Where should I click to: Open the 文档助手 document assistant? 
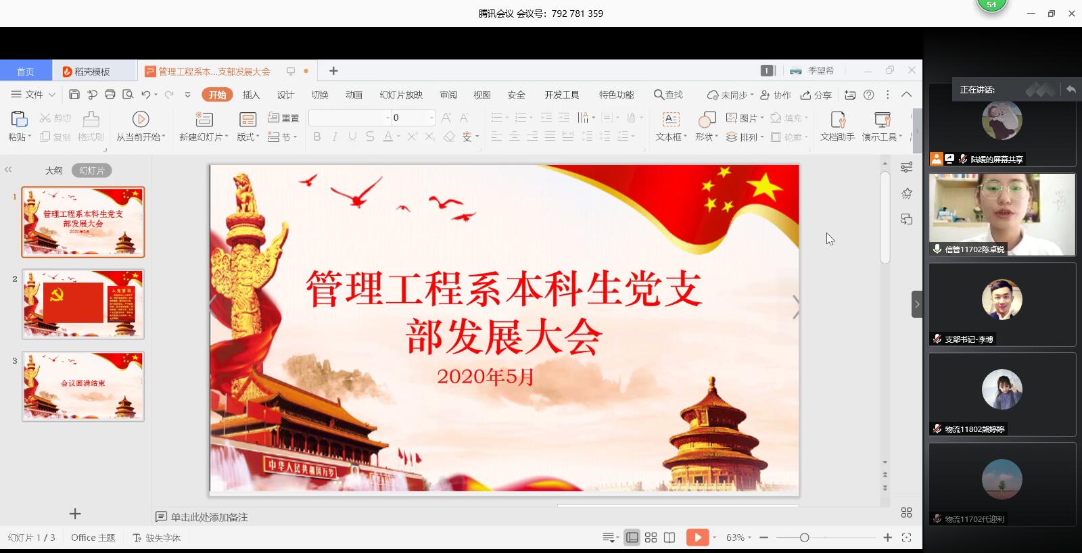837,120
